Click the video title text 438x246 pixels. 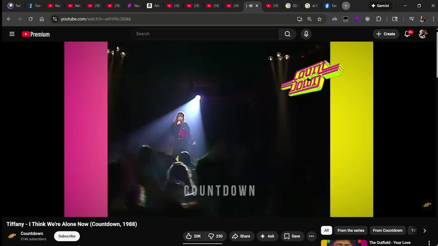72,224
